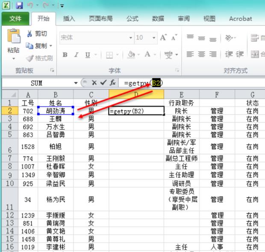Open the font size dropdown
Screen dimensions: 265x252
pyautogui.click(x=153, y=38)
